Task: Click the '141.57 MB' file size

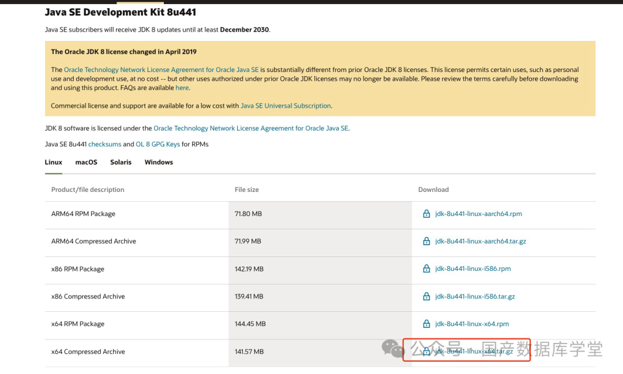Action: (249, 352)
